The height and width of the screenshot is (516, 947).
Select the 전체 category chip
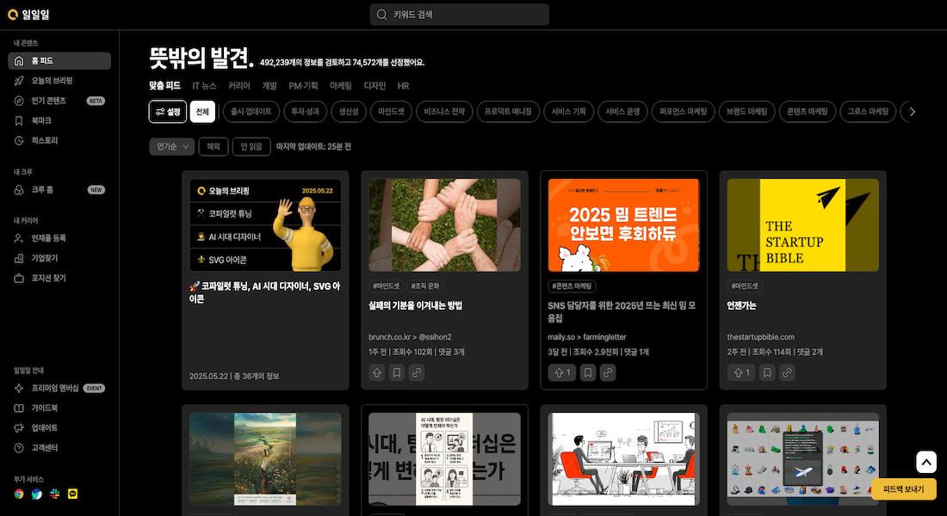pyautogui.click(x=202, y=112)
